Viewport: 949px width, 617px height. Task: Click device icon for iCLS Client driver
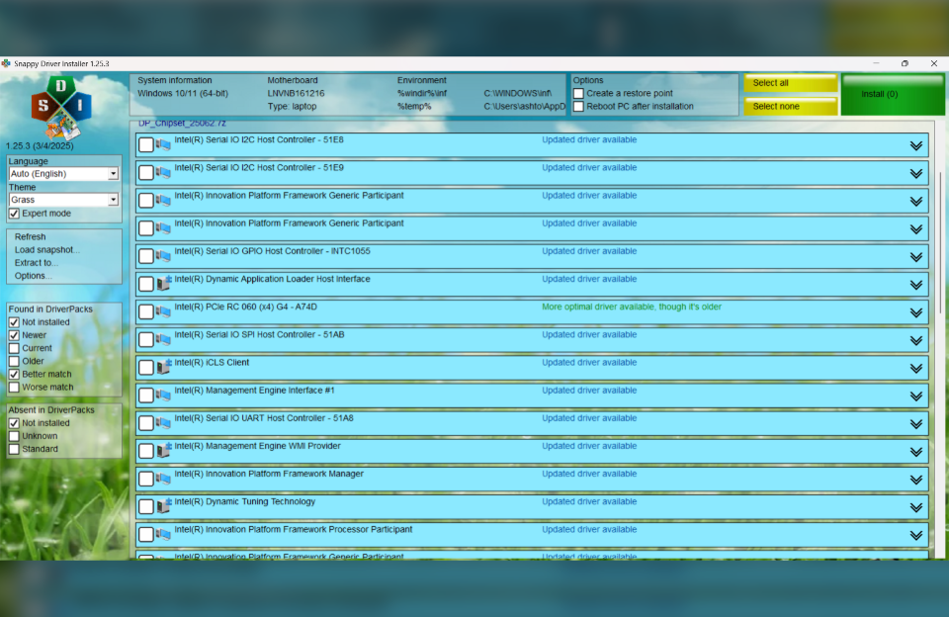[x=163, y=368]
